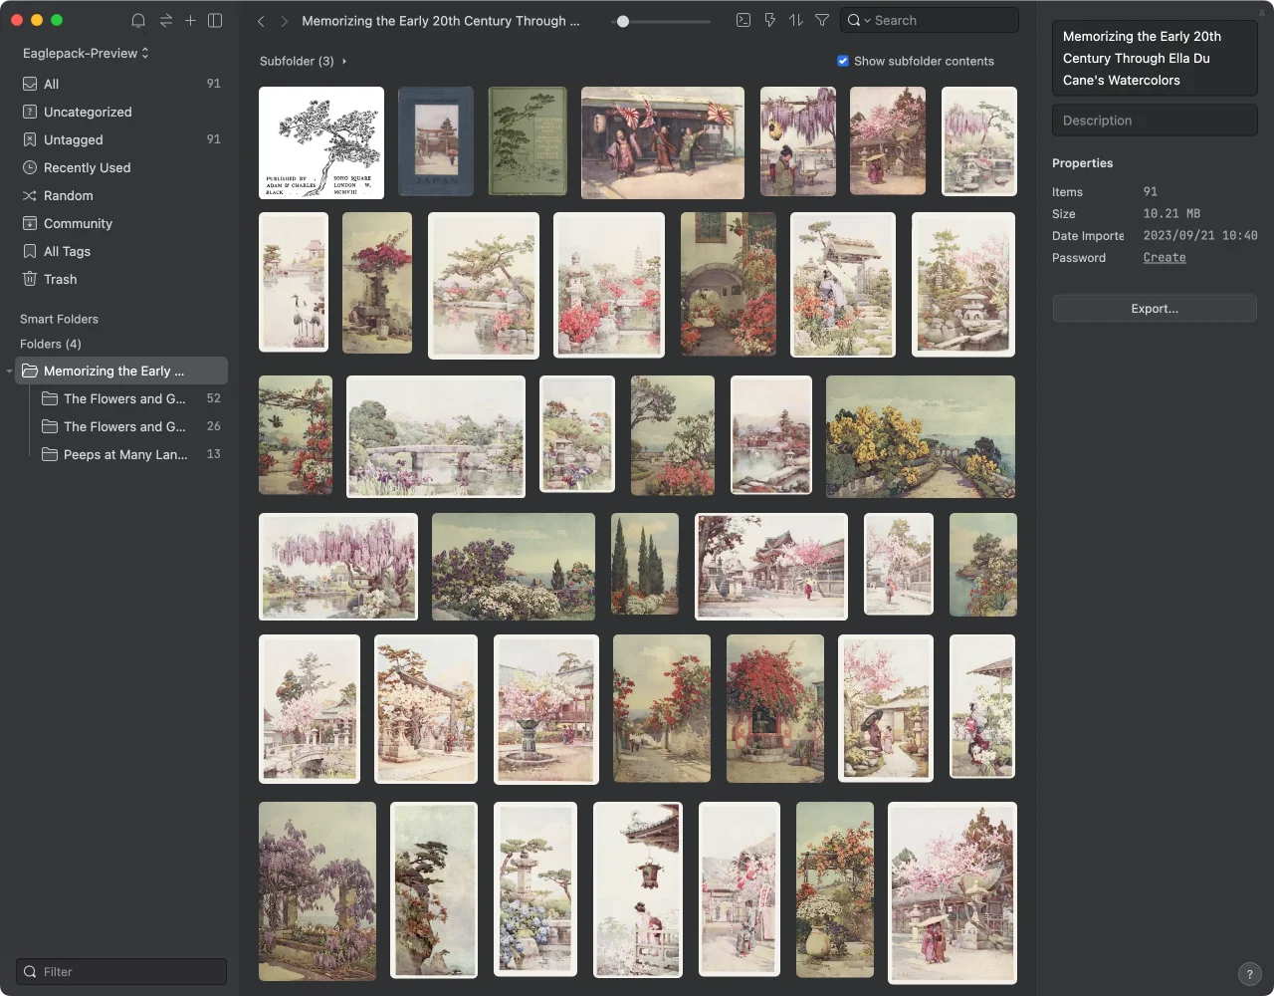Select Untagged in sidebar
This screenshot has height=996, width=1274.
tap(121, 139)
